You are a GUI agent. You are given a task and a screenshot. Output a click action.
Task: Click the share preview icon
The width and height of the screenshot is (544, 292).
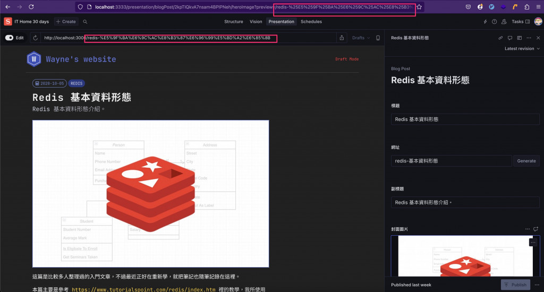click(342, 38)
